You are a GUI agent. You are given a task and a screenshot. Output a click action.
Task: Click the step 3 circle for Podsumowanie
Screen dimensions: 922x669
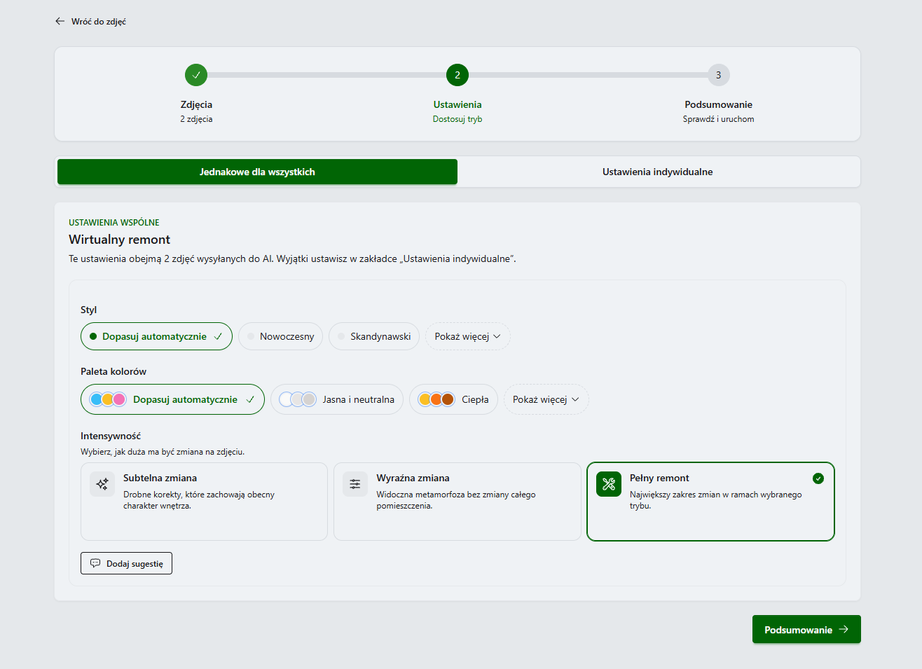[719, 75]
